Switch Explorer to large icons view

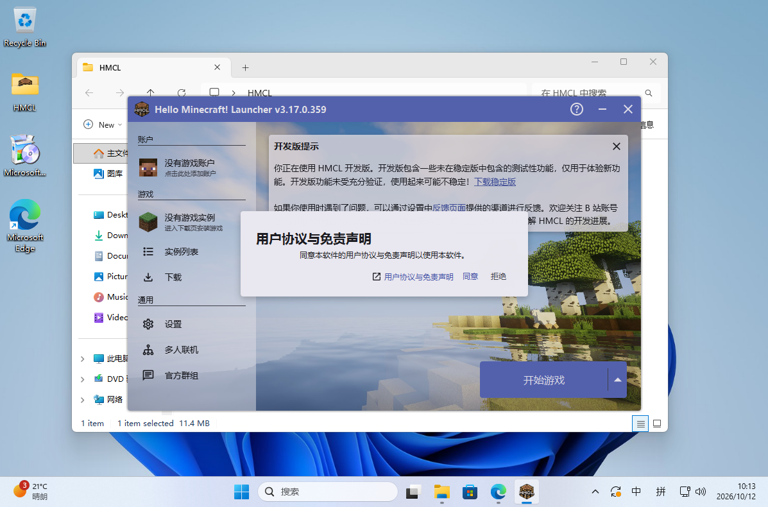pyautogui.click(x=657, y=424)
